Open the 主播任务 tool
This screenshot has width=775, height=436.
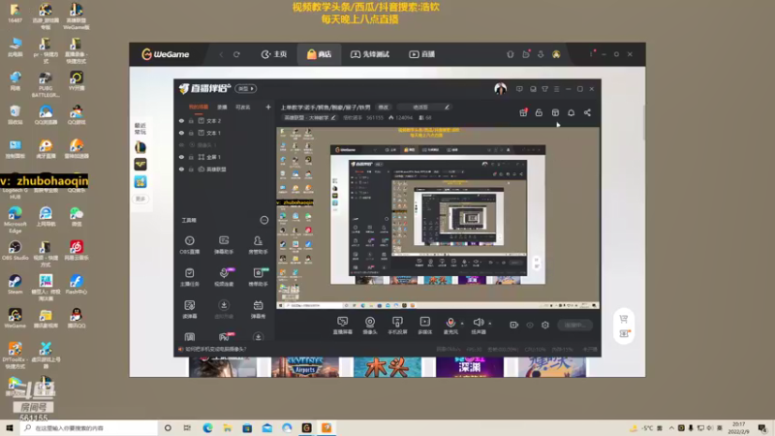pyautogui.click(x=189, y=277)
